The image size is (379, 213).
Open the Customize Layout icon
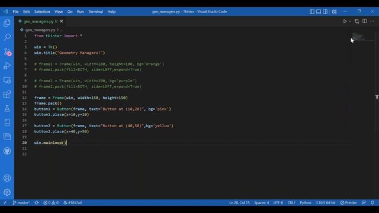(334, 12)
